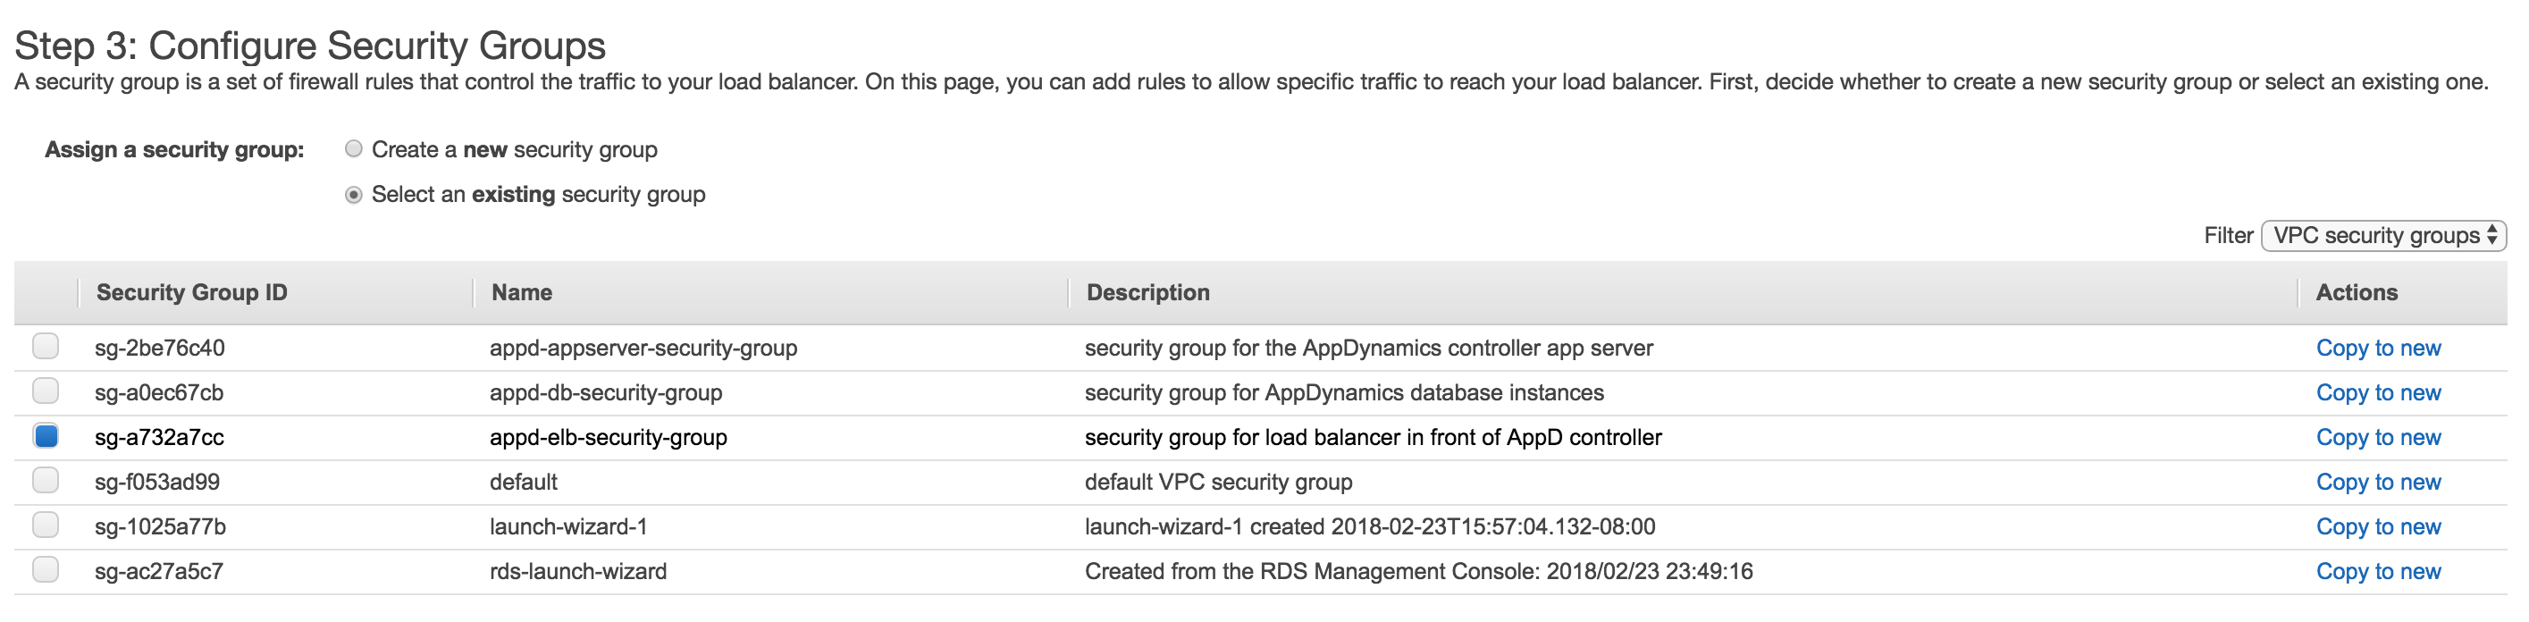Click the name appd-db-security-group

(606, 392)
